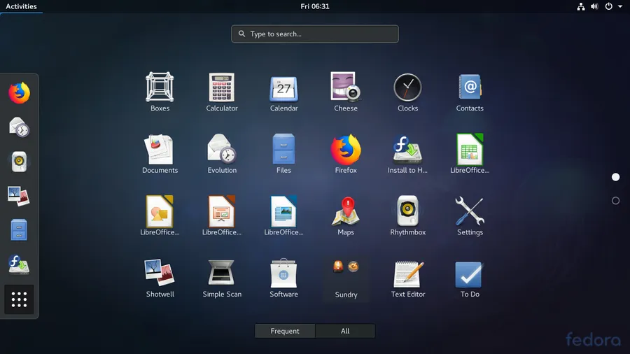
Task: Click the Type to search field
Action: [315, 34]
